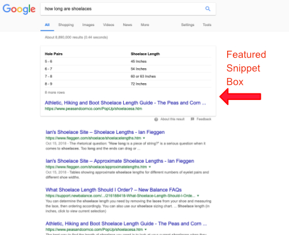Expand the More search menu
The image size is (289, 235).
click(x=145, y=25)
